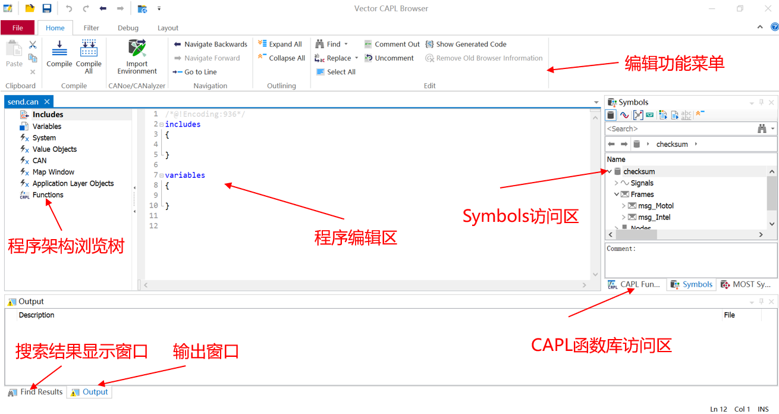This screenshot has height=414, width=779.
Task: Click the Copy icon in Clipboard group
Action: pyautogui.click(x=33, y=58)
